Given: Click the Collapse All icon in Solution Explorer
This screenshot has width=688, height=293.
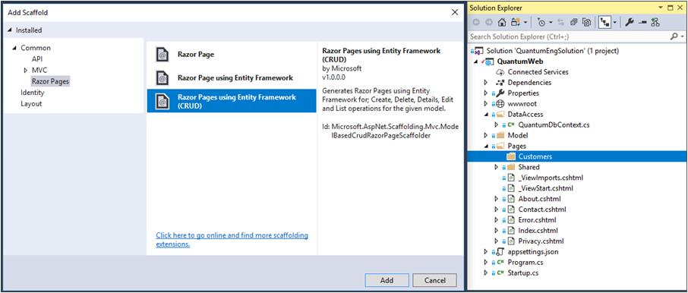Looking at the screenshot, I should tap(574, 22).
